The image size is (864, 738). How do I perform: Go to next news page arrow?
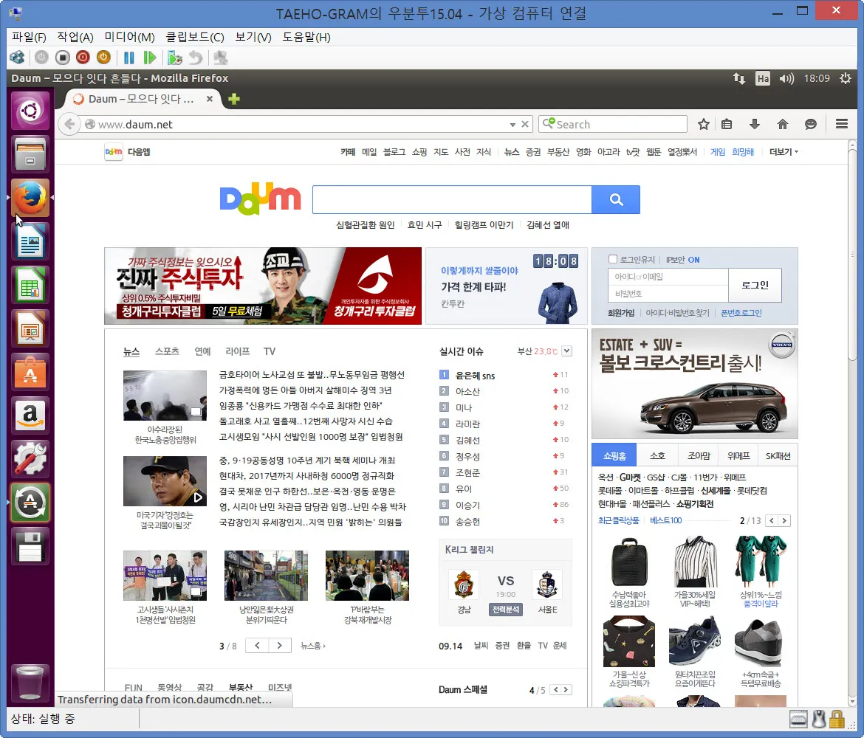tap(280, 646)
